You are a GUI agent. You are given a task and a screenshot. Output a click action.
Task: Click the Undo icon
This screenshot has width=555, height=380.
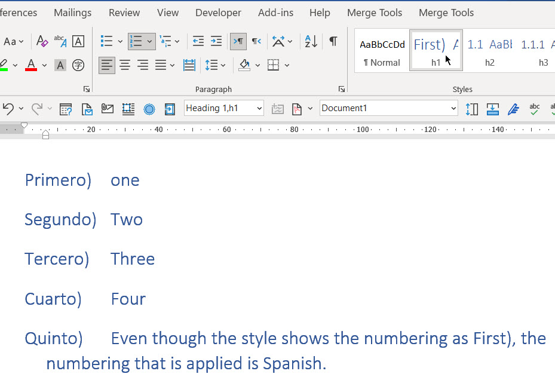click(x=9, y=109)
